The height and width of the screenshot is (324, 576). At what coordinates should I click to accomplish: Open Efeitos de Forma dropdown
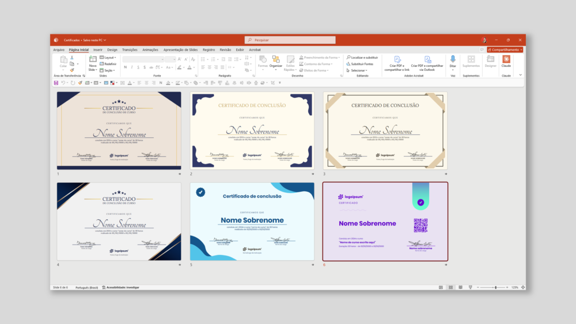pyautogui.click(x=314, y=70)
